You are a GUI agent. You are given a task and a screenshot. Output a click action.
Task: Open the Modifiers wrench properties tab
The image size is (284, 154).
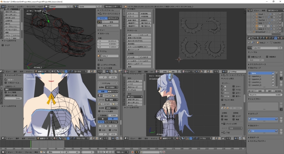point(273,38)
